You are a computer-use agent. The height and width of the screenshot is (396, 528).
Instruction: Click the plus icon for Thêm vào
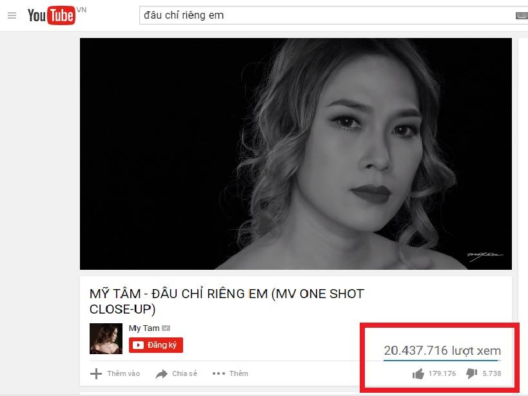[x=96, y=374]
